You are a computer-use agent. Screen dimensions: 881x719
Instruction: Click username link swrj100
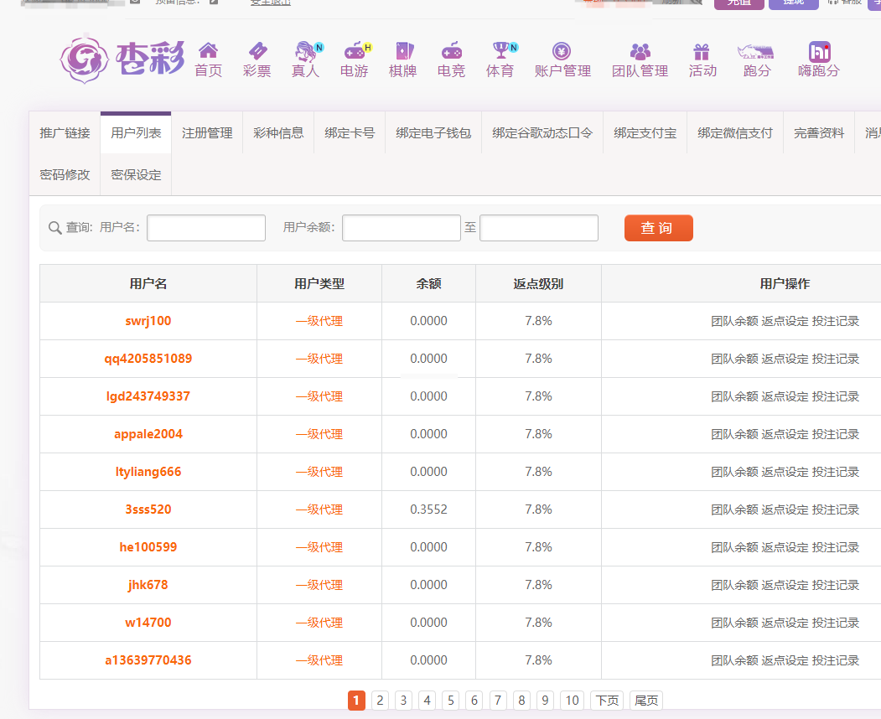tap(148, 321)
